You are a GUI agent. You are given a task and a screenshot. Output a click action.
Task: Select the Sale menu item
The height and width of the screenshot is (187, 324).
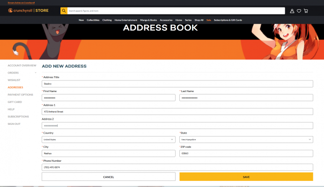209,20
